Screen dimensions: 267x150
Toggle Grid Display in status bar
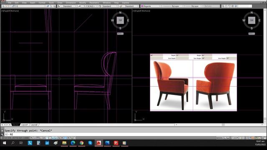pyautogui.click(x=38, y=138)
